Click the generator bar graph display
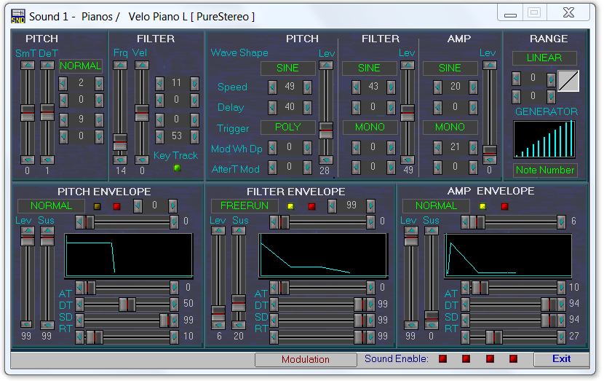The image size is (604, 381). pyautogui.click(x=544, y=139)
